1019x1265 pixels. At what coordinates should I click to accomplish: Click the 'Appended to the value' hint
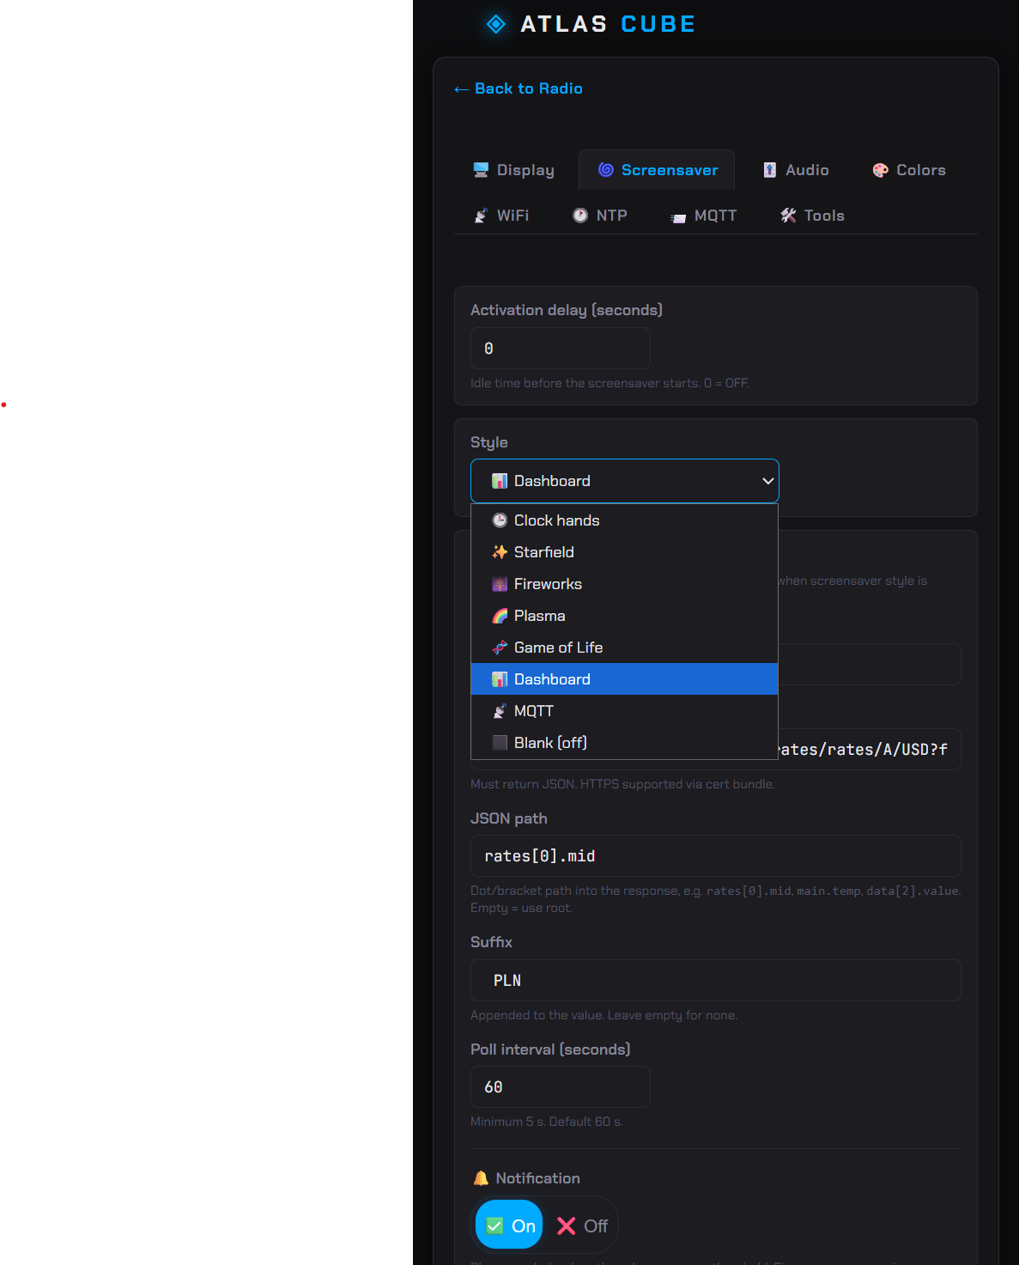[604, 1015]
